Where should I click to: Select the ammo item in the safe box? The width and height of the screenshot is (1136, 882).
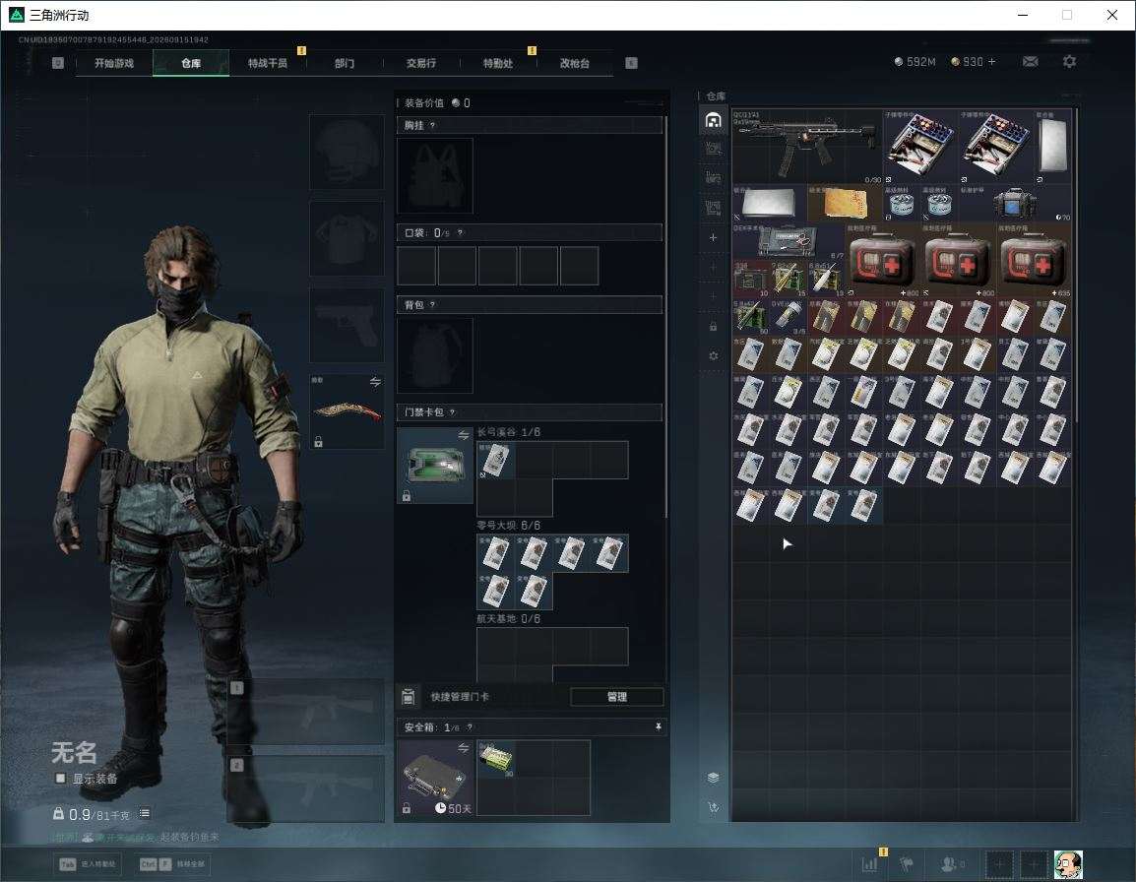[496, 760]
